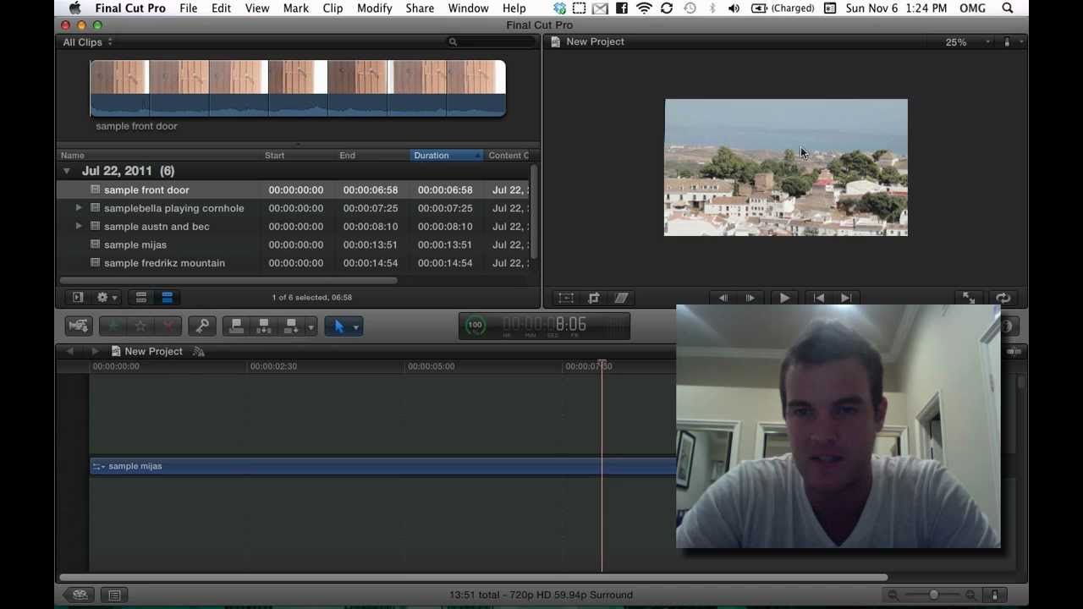Open the tool selection dropdown arrow

point(356,326)
